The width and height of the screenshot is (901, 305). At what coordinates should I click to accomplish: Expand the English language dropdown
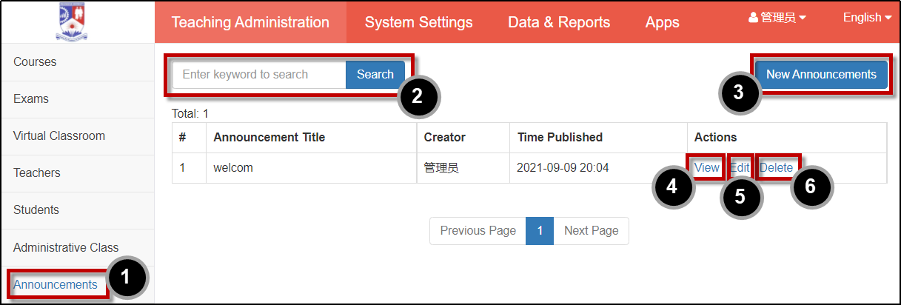[x=867, y=18]
